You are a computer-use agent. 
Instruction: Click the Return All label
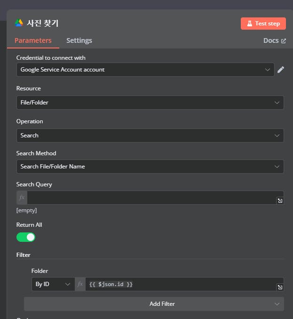29,225
